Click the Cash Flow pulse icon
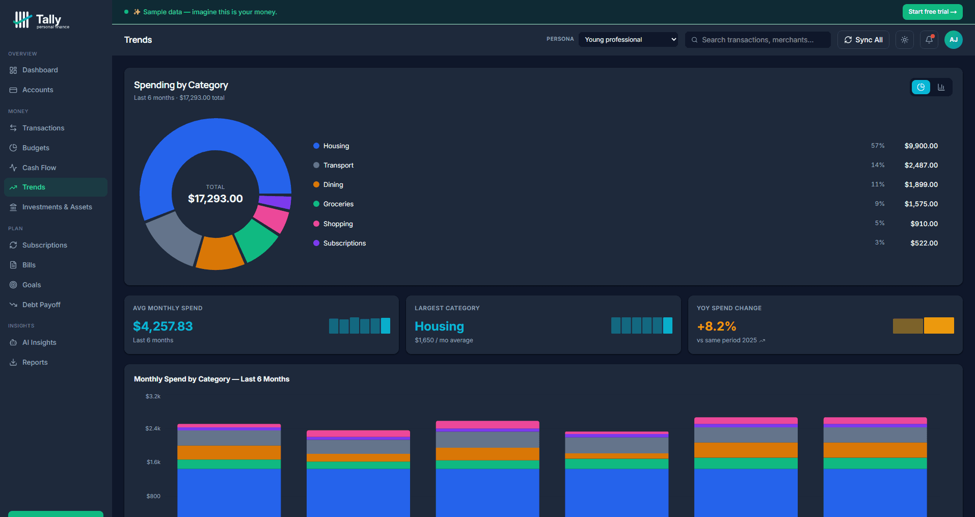Screen dimensions: 975x517 tap(13, 168)
